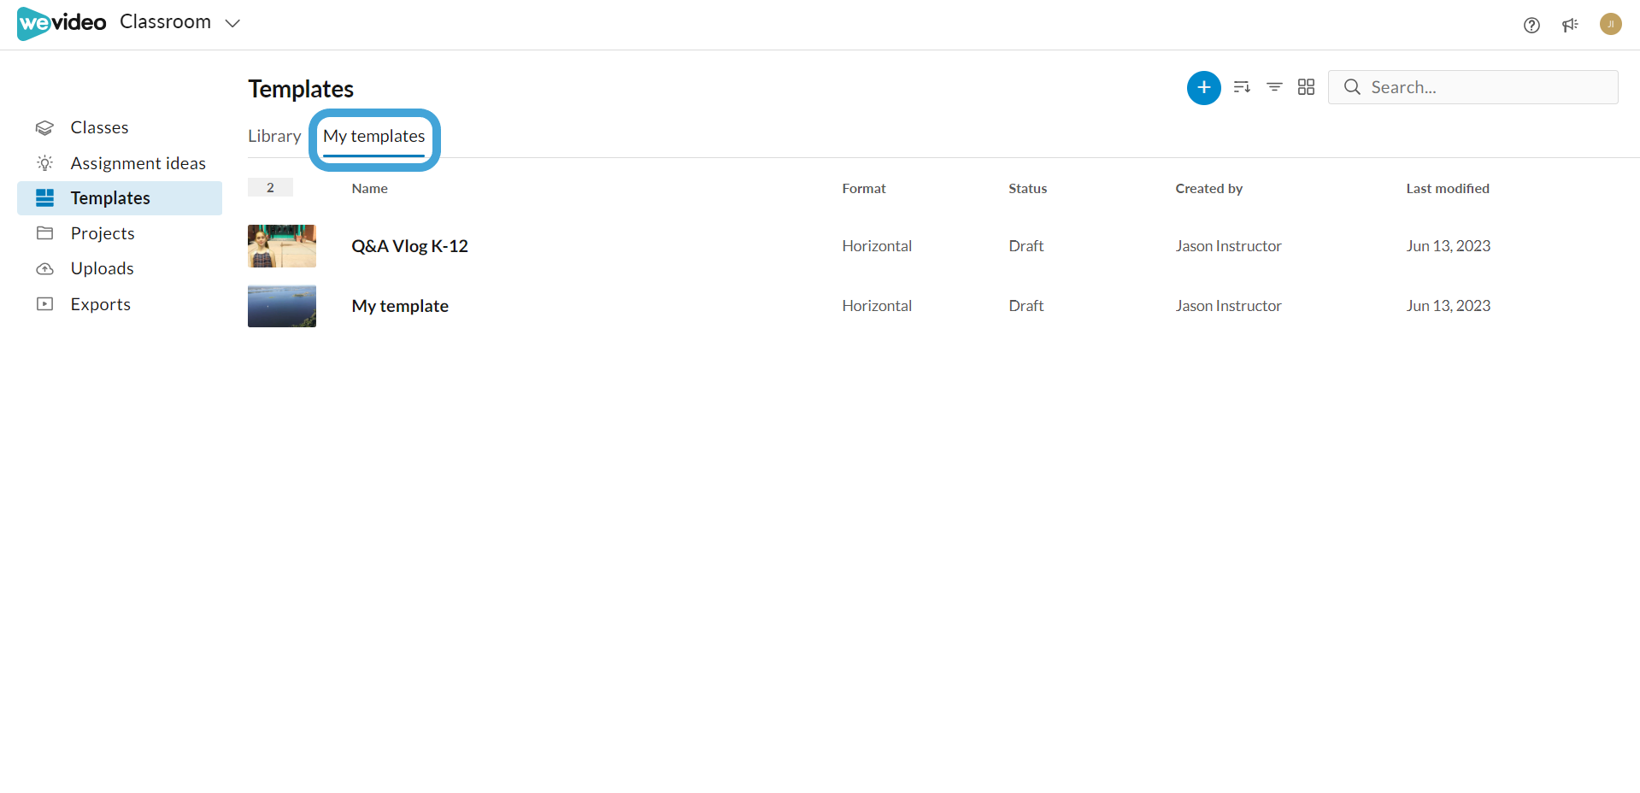
Task: Go to Classes in sidebar
Action: point(99,127)
